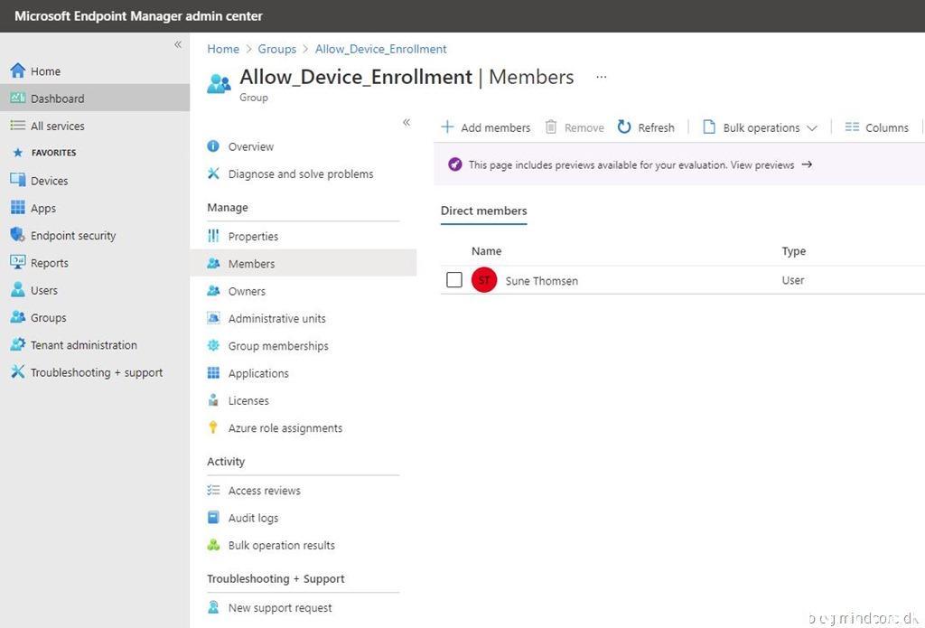Tick the checkbox beside Sune Thomsen
The image size is (925, 628).
click(x=454, y=280)
